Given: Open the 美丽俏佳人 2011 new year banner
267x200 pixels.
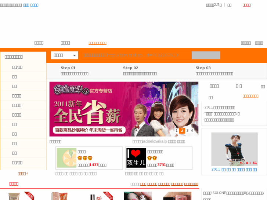Looking at the screenshot, I should click(x=124, y=109).
